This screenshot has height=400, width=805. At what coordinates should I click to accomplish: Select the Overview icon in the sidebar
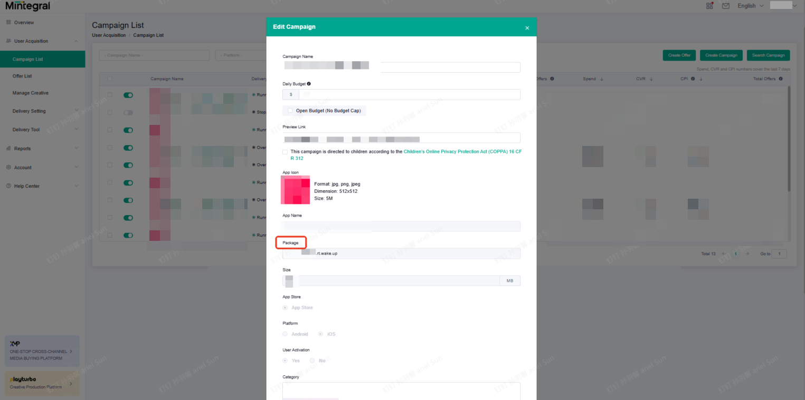pos(10,22)
